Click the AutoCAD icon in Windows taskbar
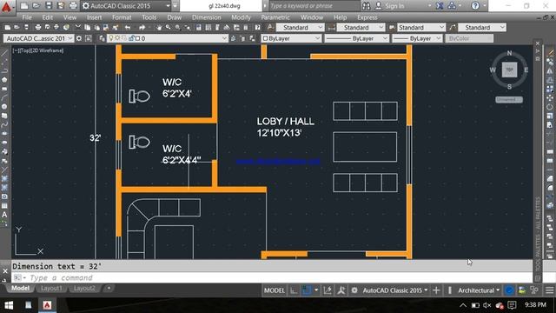This screenshot has height=313, width=556. point(47,305)
